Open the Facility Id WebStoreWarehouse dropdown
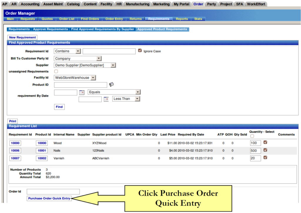 [75, 78]
